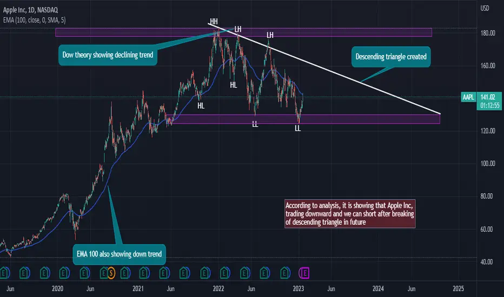Click the Apple Inc, 1D, NASDAQ title
The image size is (504, 297).
click(30, 10)
